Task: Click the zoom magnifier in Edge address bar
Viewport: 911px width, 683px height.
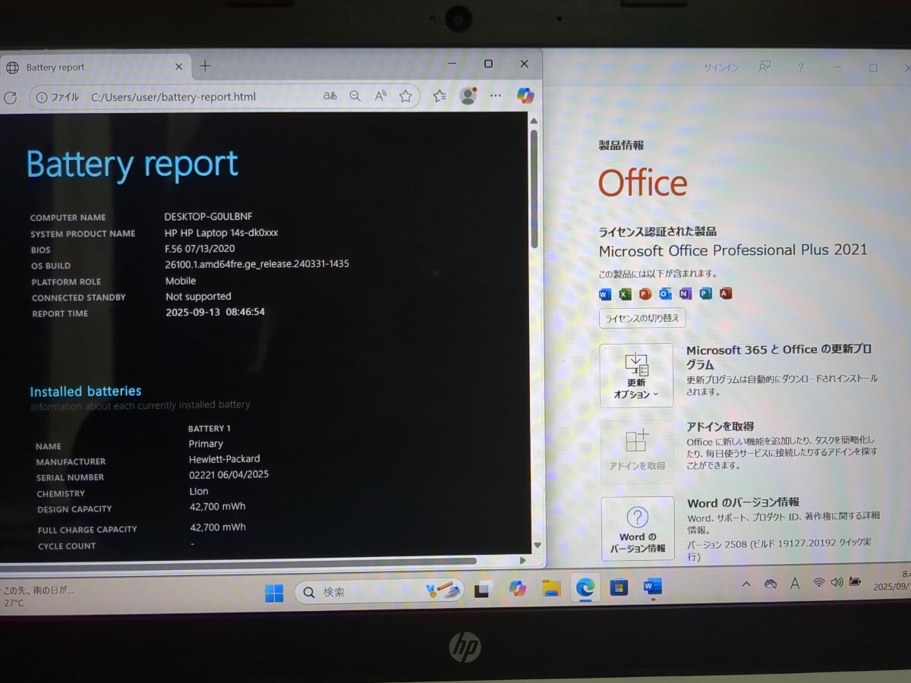Action: coord(355,96)
